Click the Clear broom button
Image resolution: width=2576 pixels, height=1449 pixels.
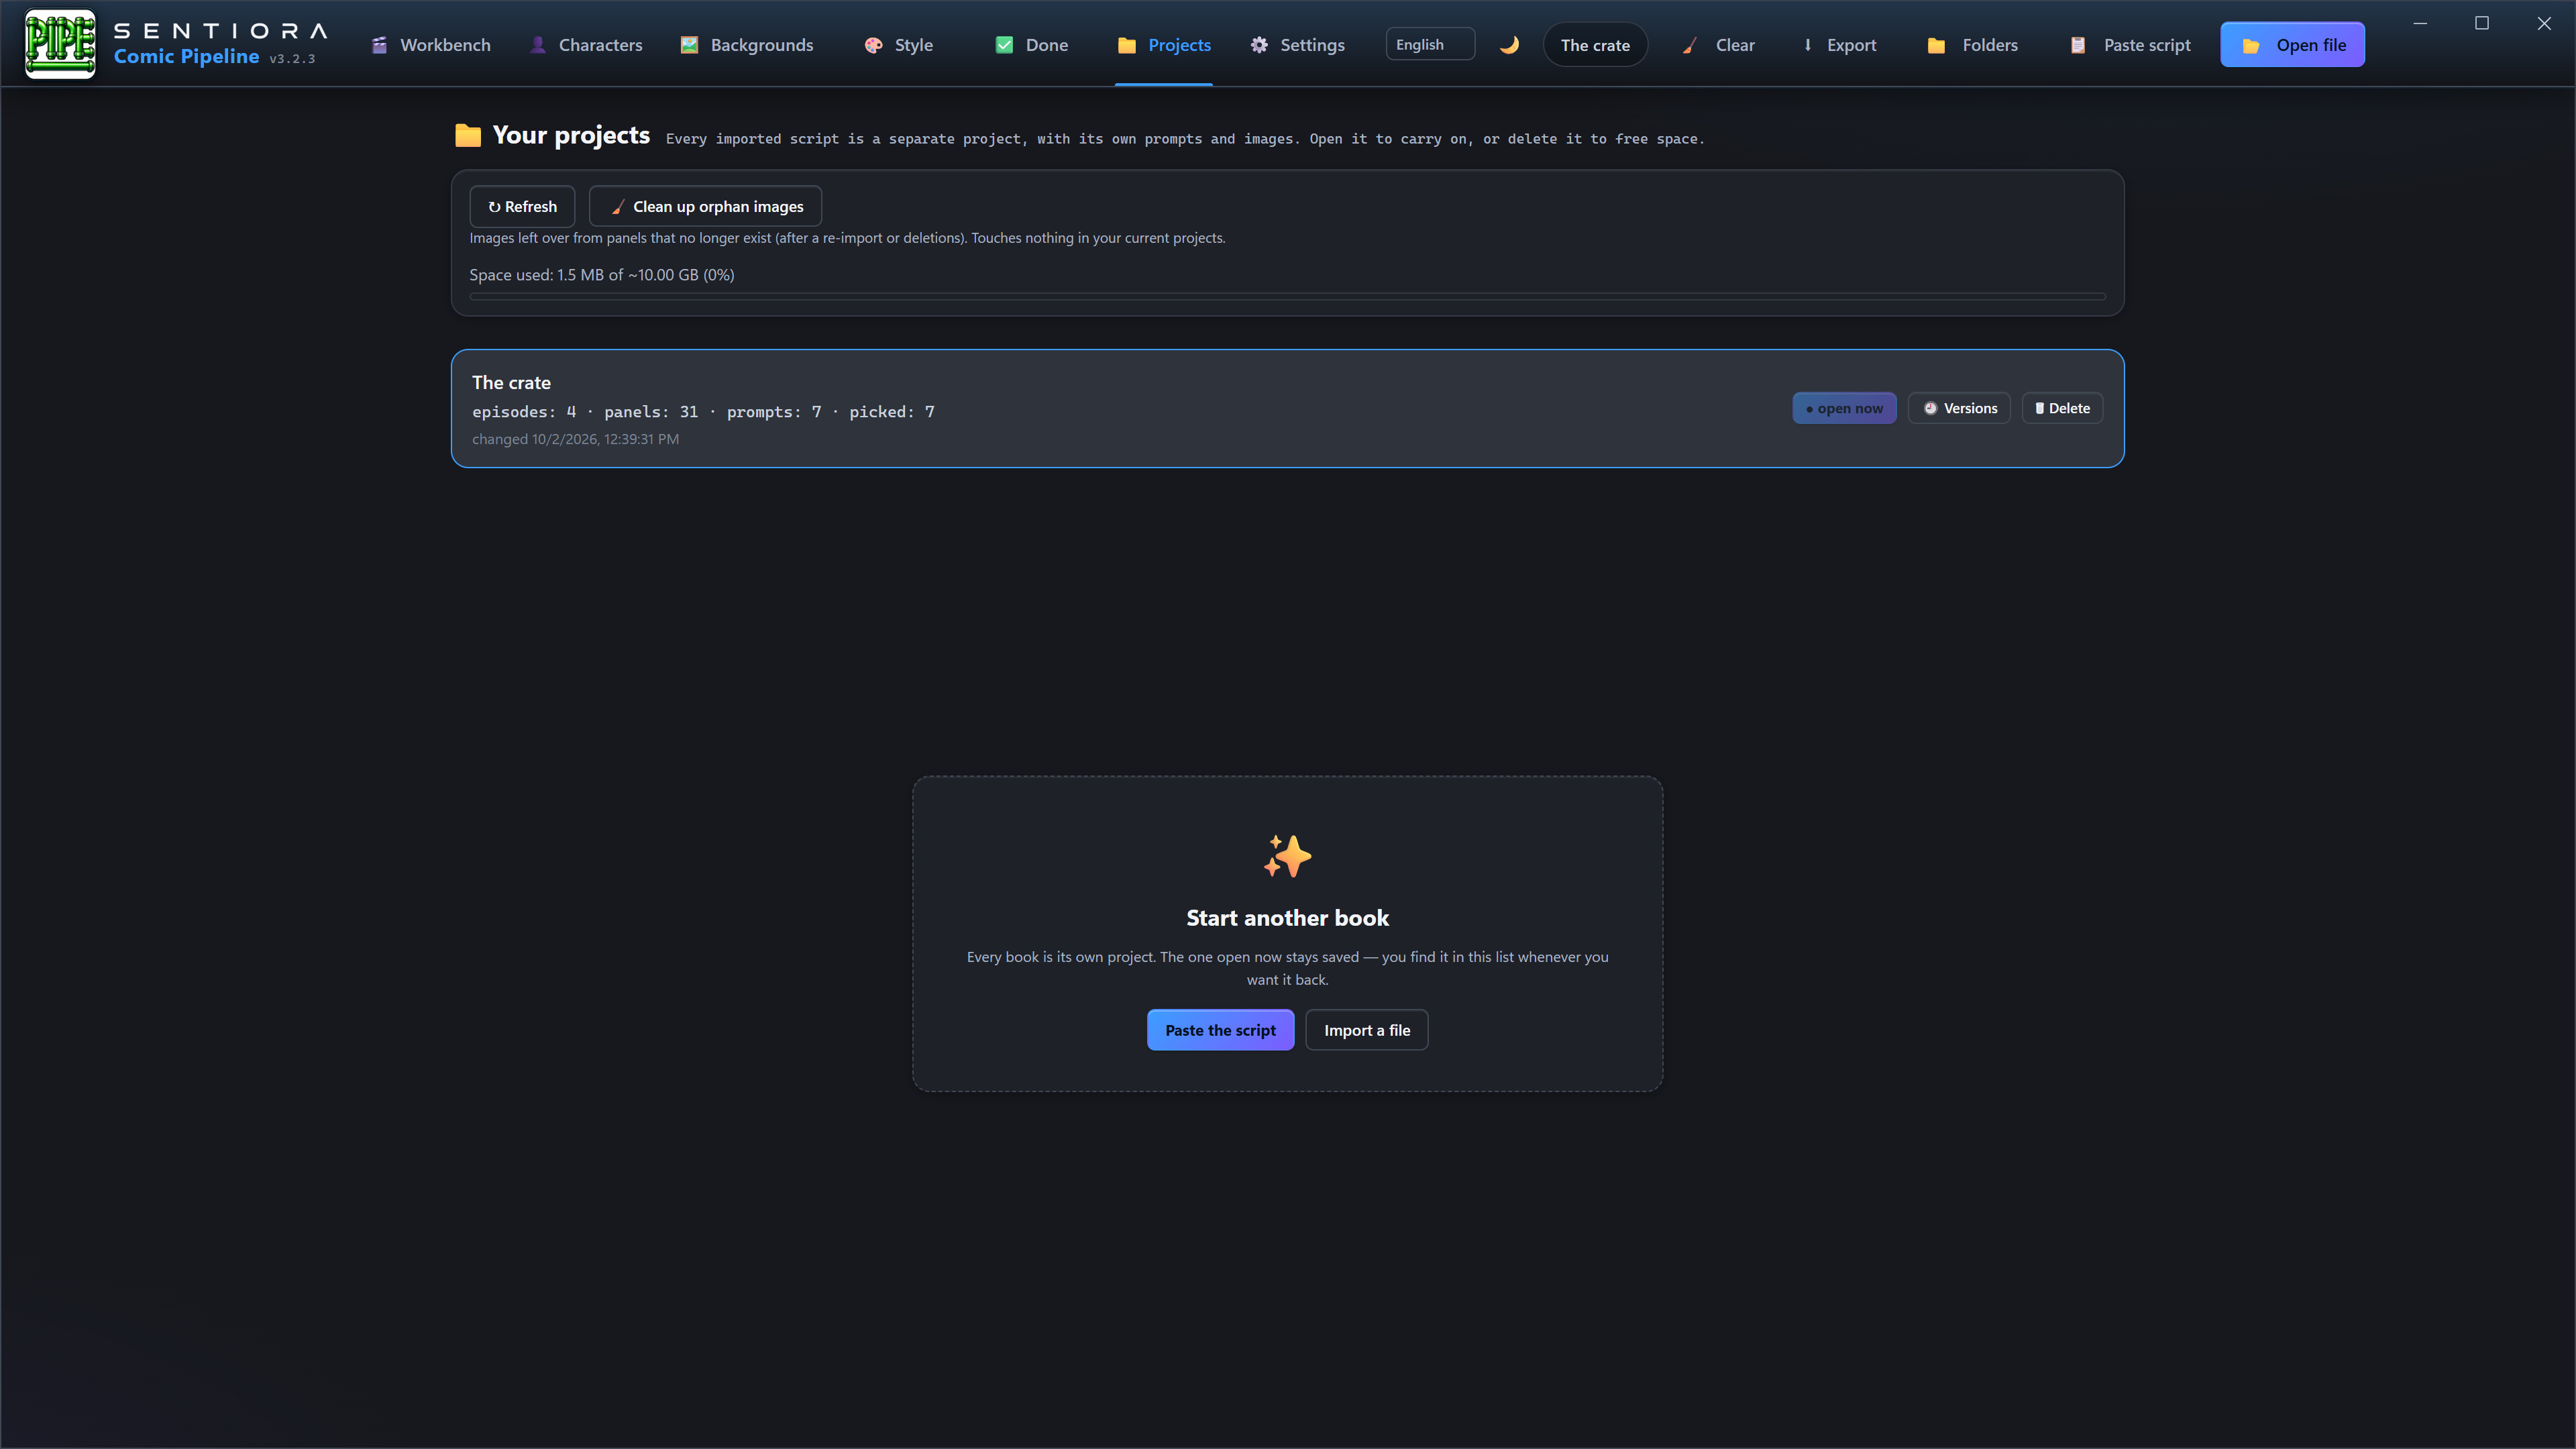(x=1718, y=45)
